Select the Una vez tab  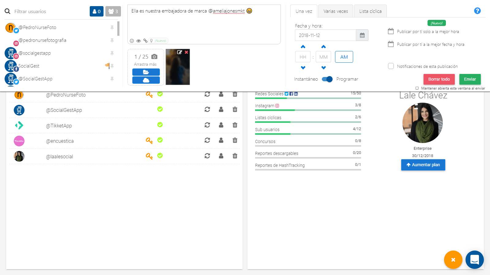point(304,11)
